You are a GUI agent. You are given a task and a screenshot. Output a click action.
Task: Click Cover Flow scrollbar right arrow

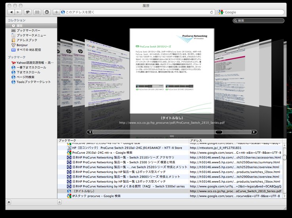[254, 132]
